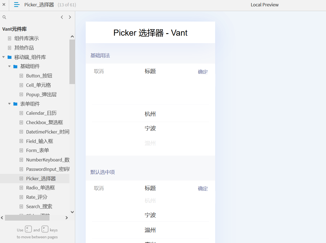Select 杭州 in the 基础用法 picker
The image size is (326, 243).
pos(150,114)
